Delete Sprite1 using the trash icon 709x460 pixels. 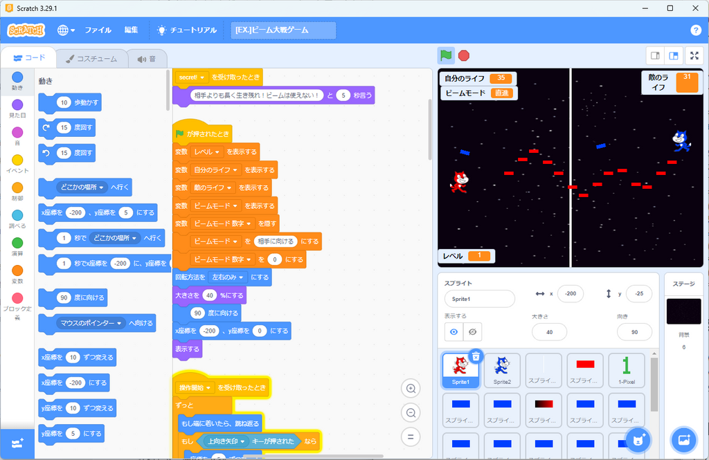pos(476,356)
